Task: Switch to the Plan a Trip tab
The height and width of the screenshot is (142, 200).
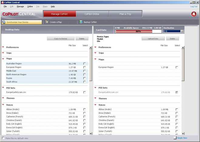Action: pyautogui.click(x=125, y=14)
